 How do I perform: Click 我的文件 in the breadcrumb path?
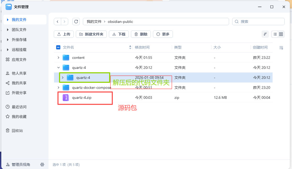pyautogui.click(x=94, y=22)
